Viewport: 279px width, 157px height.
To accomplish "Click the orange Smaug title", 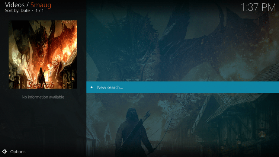I will pos(41,5).
